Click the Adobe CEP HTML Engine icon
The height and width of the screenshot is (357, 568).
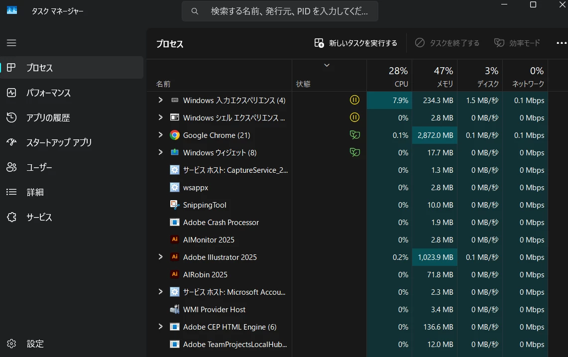(x=175, y=327)
